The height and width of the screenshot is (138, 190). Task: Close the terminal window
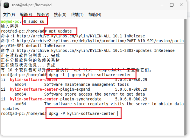coord(181,5)
